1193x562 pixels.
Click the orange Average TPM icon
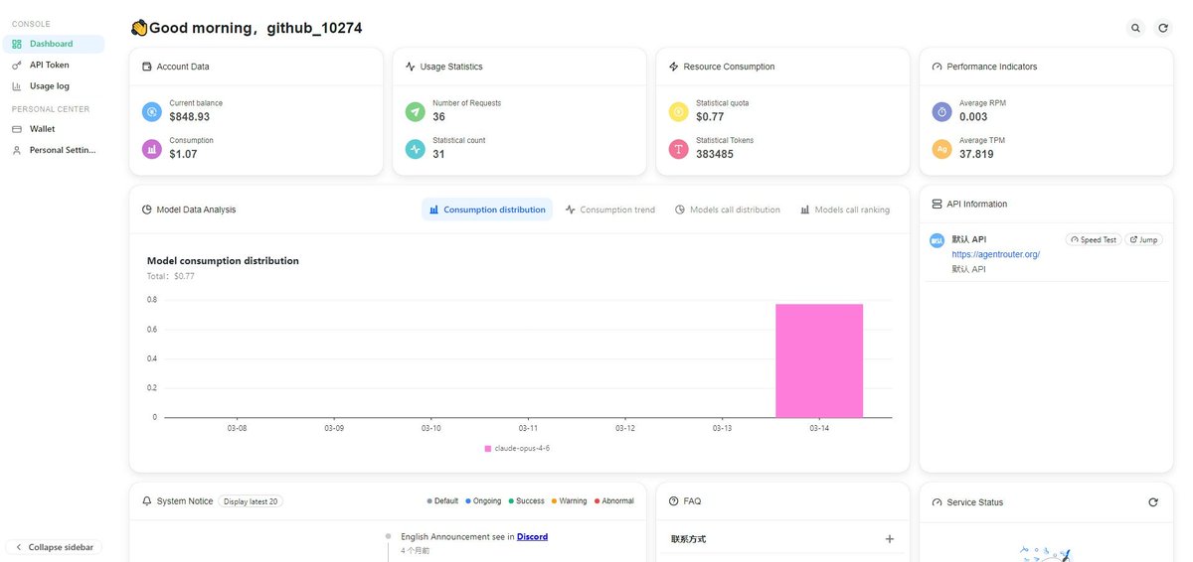[941, 149]
